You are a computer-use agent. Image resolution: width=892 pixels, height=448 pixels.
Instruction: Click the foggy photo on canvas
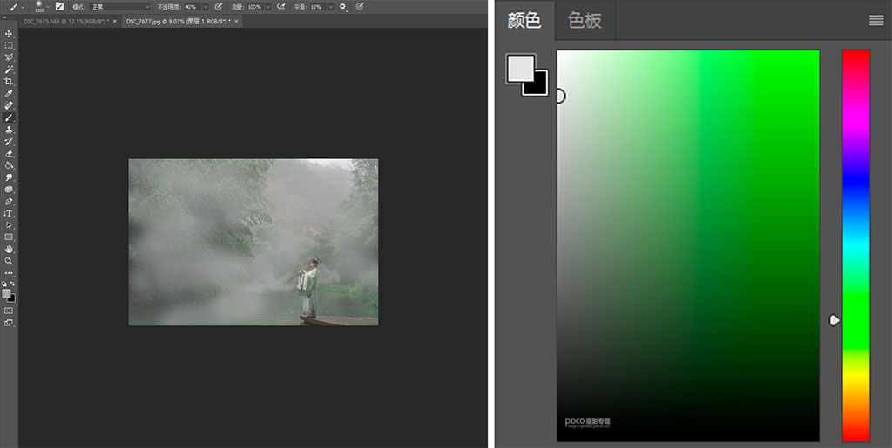coord(253,242)
